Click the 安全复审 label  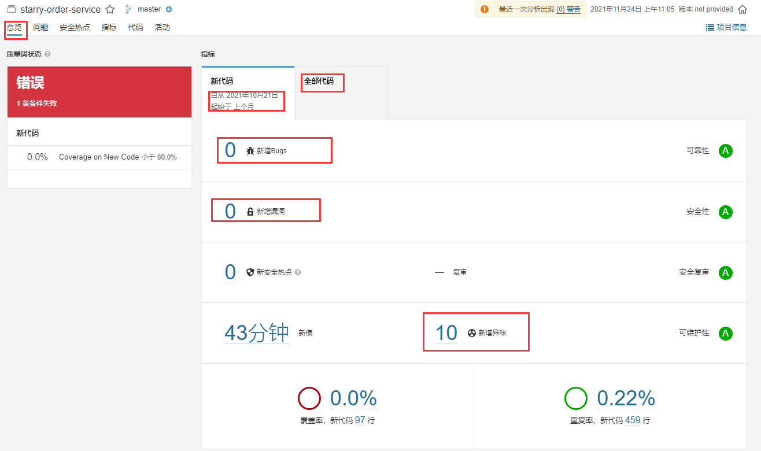click(694, 272)
